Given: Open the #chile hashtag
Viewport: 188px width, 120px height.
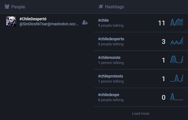Looking at the screenshot, I should (x=103, y=20).
